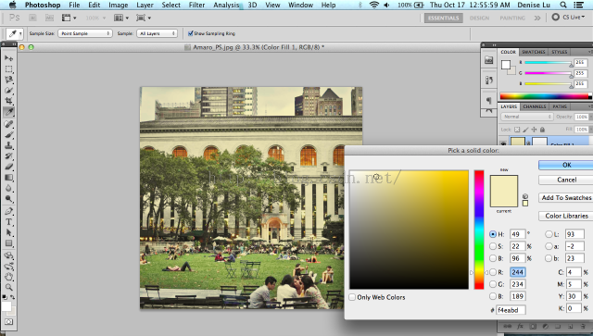Select the Clone Stamp tool
Viewport: 593px width, 336px height.
click(x=8, y=145)
